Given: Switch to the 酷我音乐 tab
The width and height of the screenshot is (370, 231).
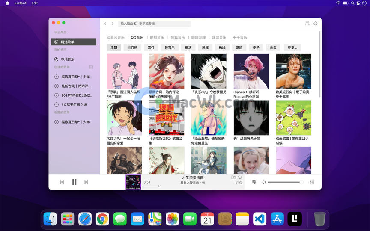Looking at the screenshot, I should point(178,38).
